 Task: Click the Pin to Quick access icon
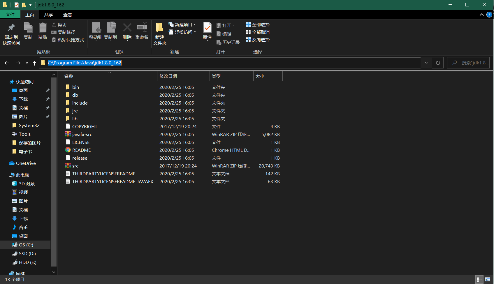[x=11, y=28]
